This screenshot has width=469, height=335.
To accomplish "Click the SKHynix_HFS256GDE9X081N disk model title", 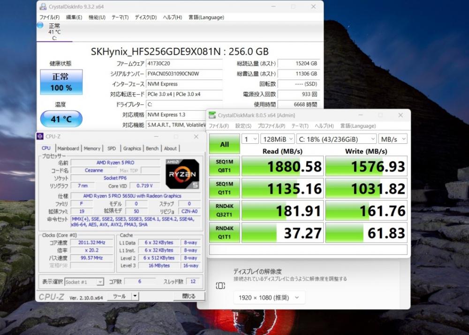I will pyautogui.click(x=180, y=52).
